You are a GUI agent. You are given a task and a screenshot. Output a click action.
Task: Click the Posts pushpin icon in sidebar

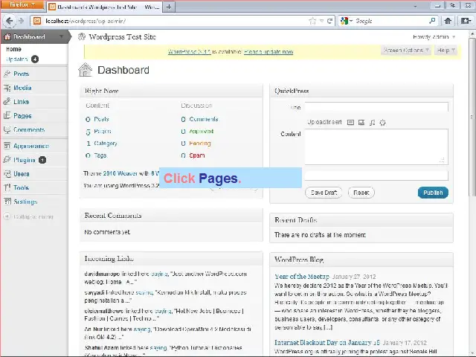pos(7,74)
